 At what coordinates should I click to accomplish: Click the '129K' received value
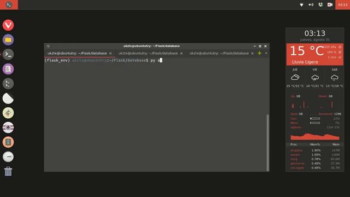[337, 114]
